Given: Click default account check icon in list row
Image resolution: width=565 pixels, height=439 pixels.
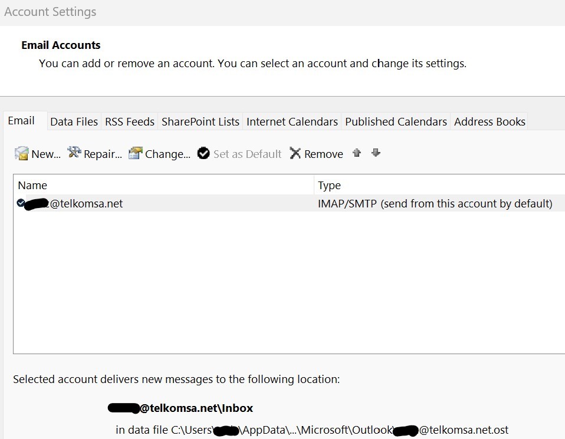Looking at the screenshot, I should tap(21, 203).
